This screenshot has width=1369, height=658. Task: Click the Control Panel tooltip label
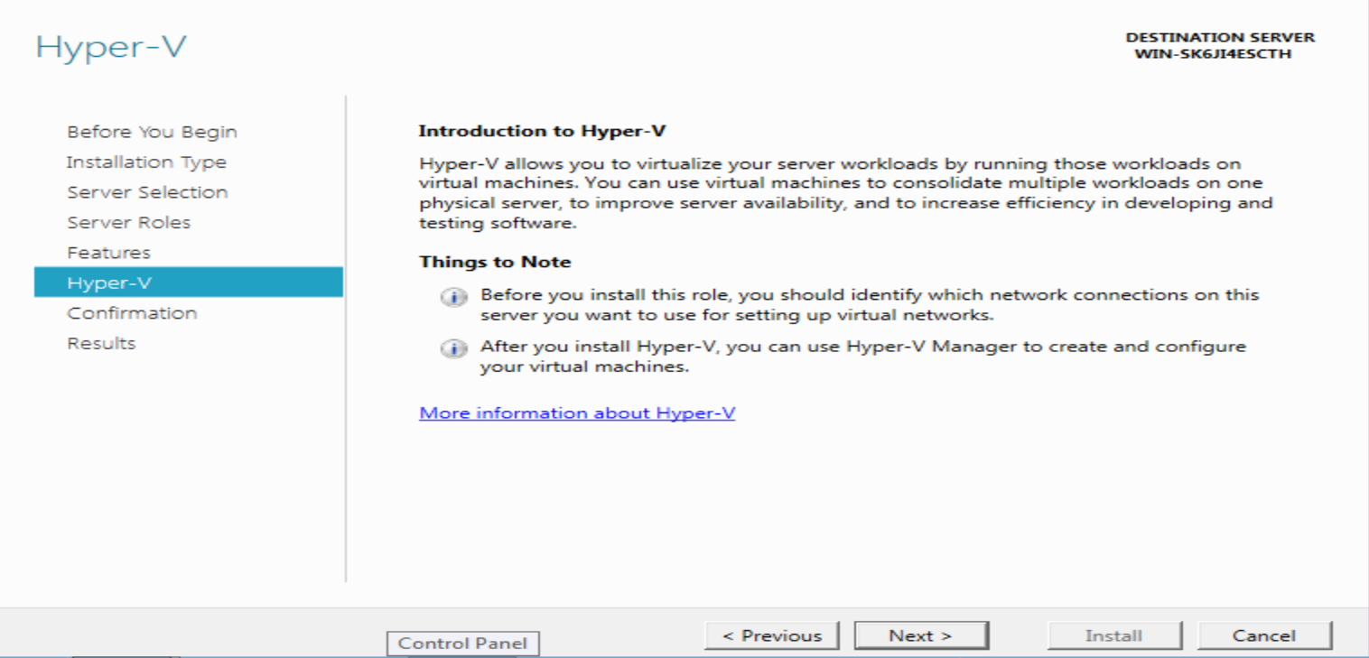coord(462,644)
